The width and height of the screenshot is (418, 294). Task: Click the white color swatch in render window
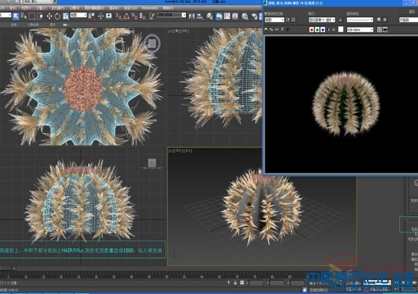pos(340,29)
